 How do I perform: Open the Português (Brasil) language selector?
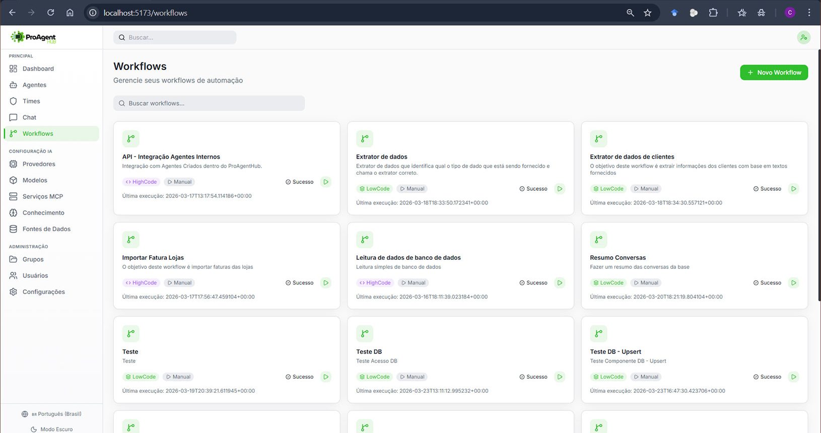click(51, 414)
